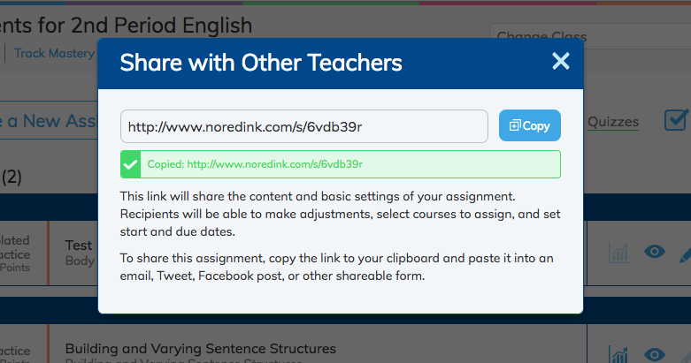Select the noredink share URL field
Viewport: 691px width, 363px height.
coord(304,126)
